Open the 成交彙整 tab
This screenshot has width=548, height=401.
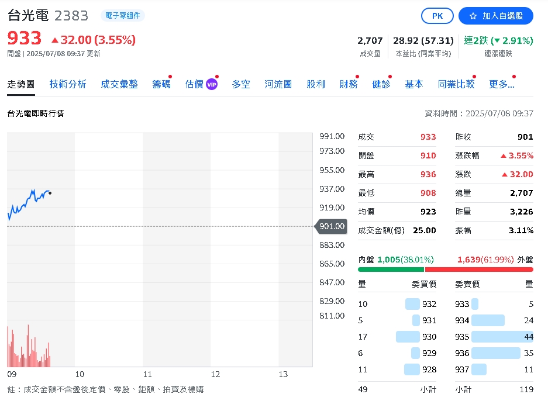click(119, 84)
